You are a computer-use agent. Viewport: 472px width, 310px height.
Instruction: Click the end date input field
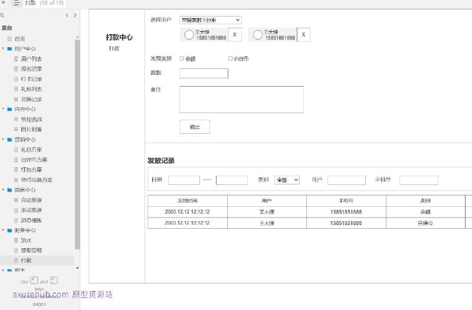tap(232, 180)
